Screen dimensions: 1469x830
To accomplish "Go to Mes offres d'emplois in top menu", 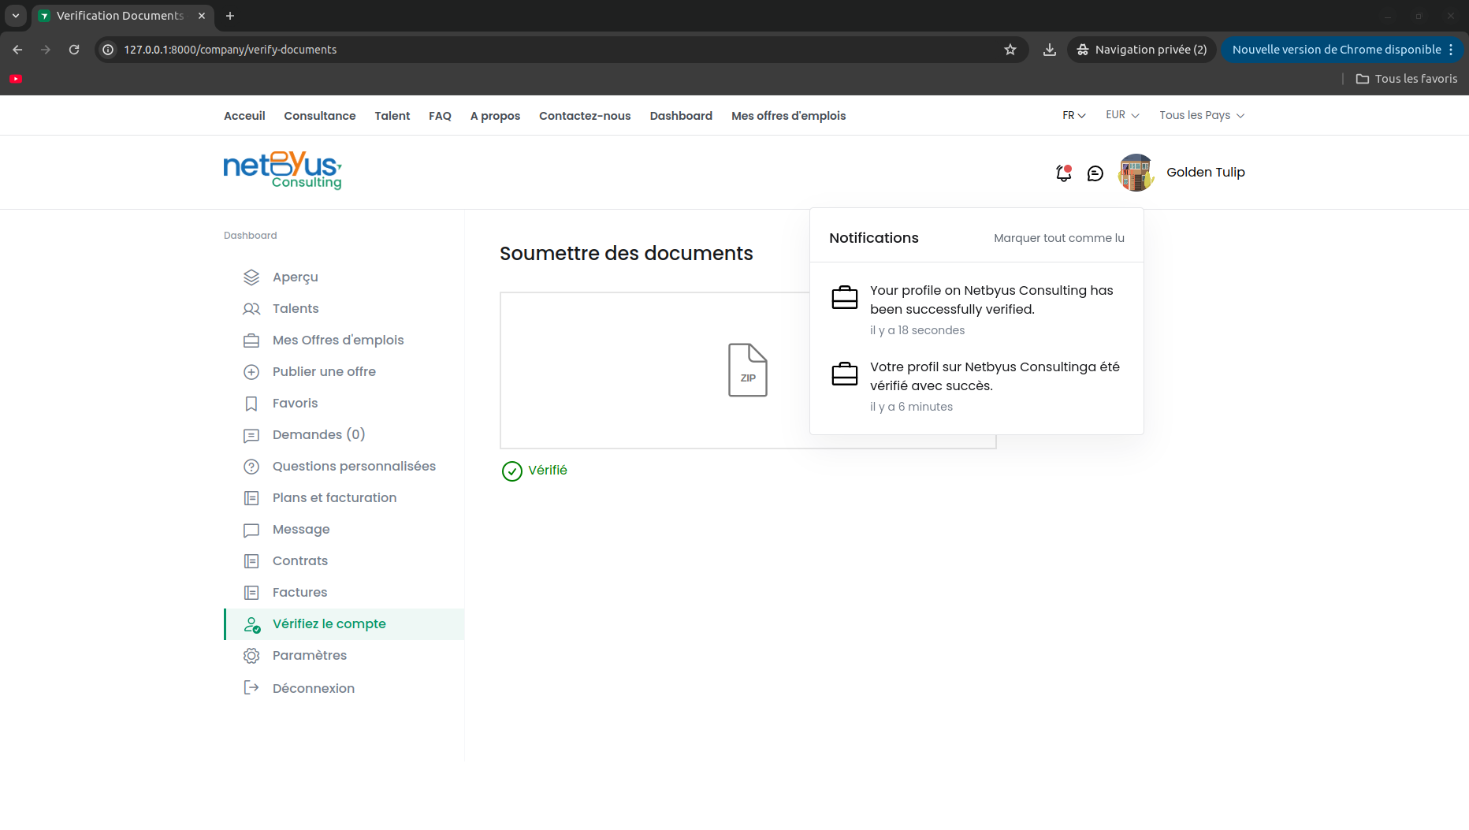I will (x=788, y=116).
